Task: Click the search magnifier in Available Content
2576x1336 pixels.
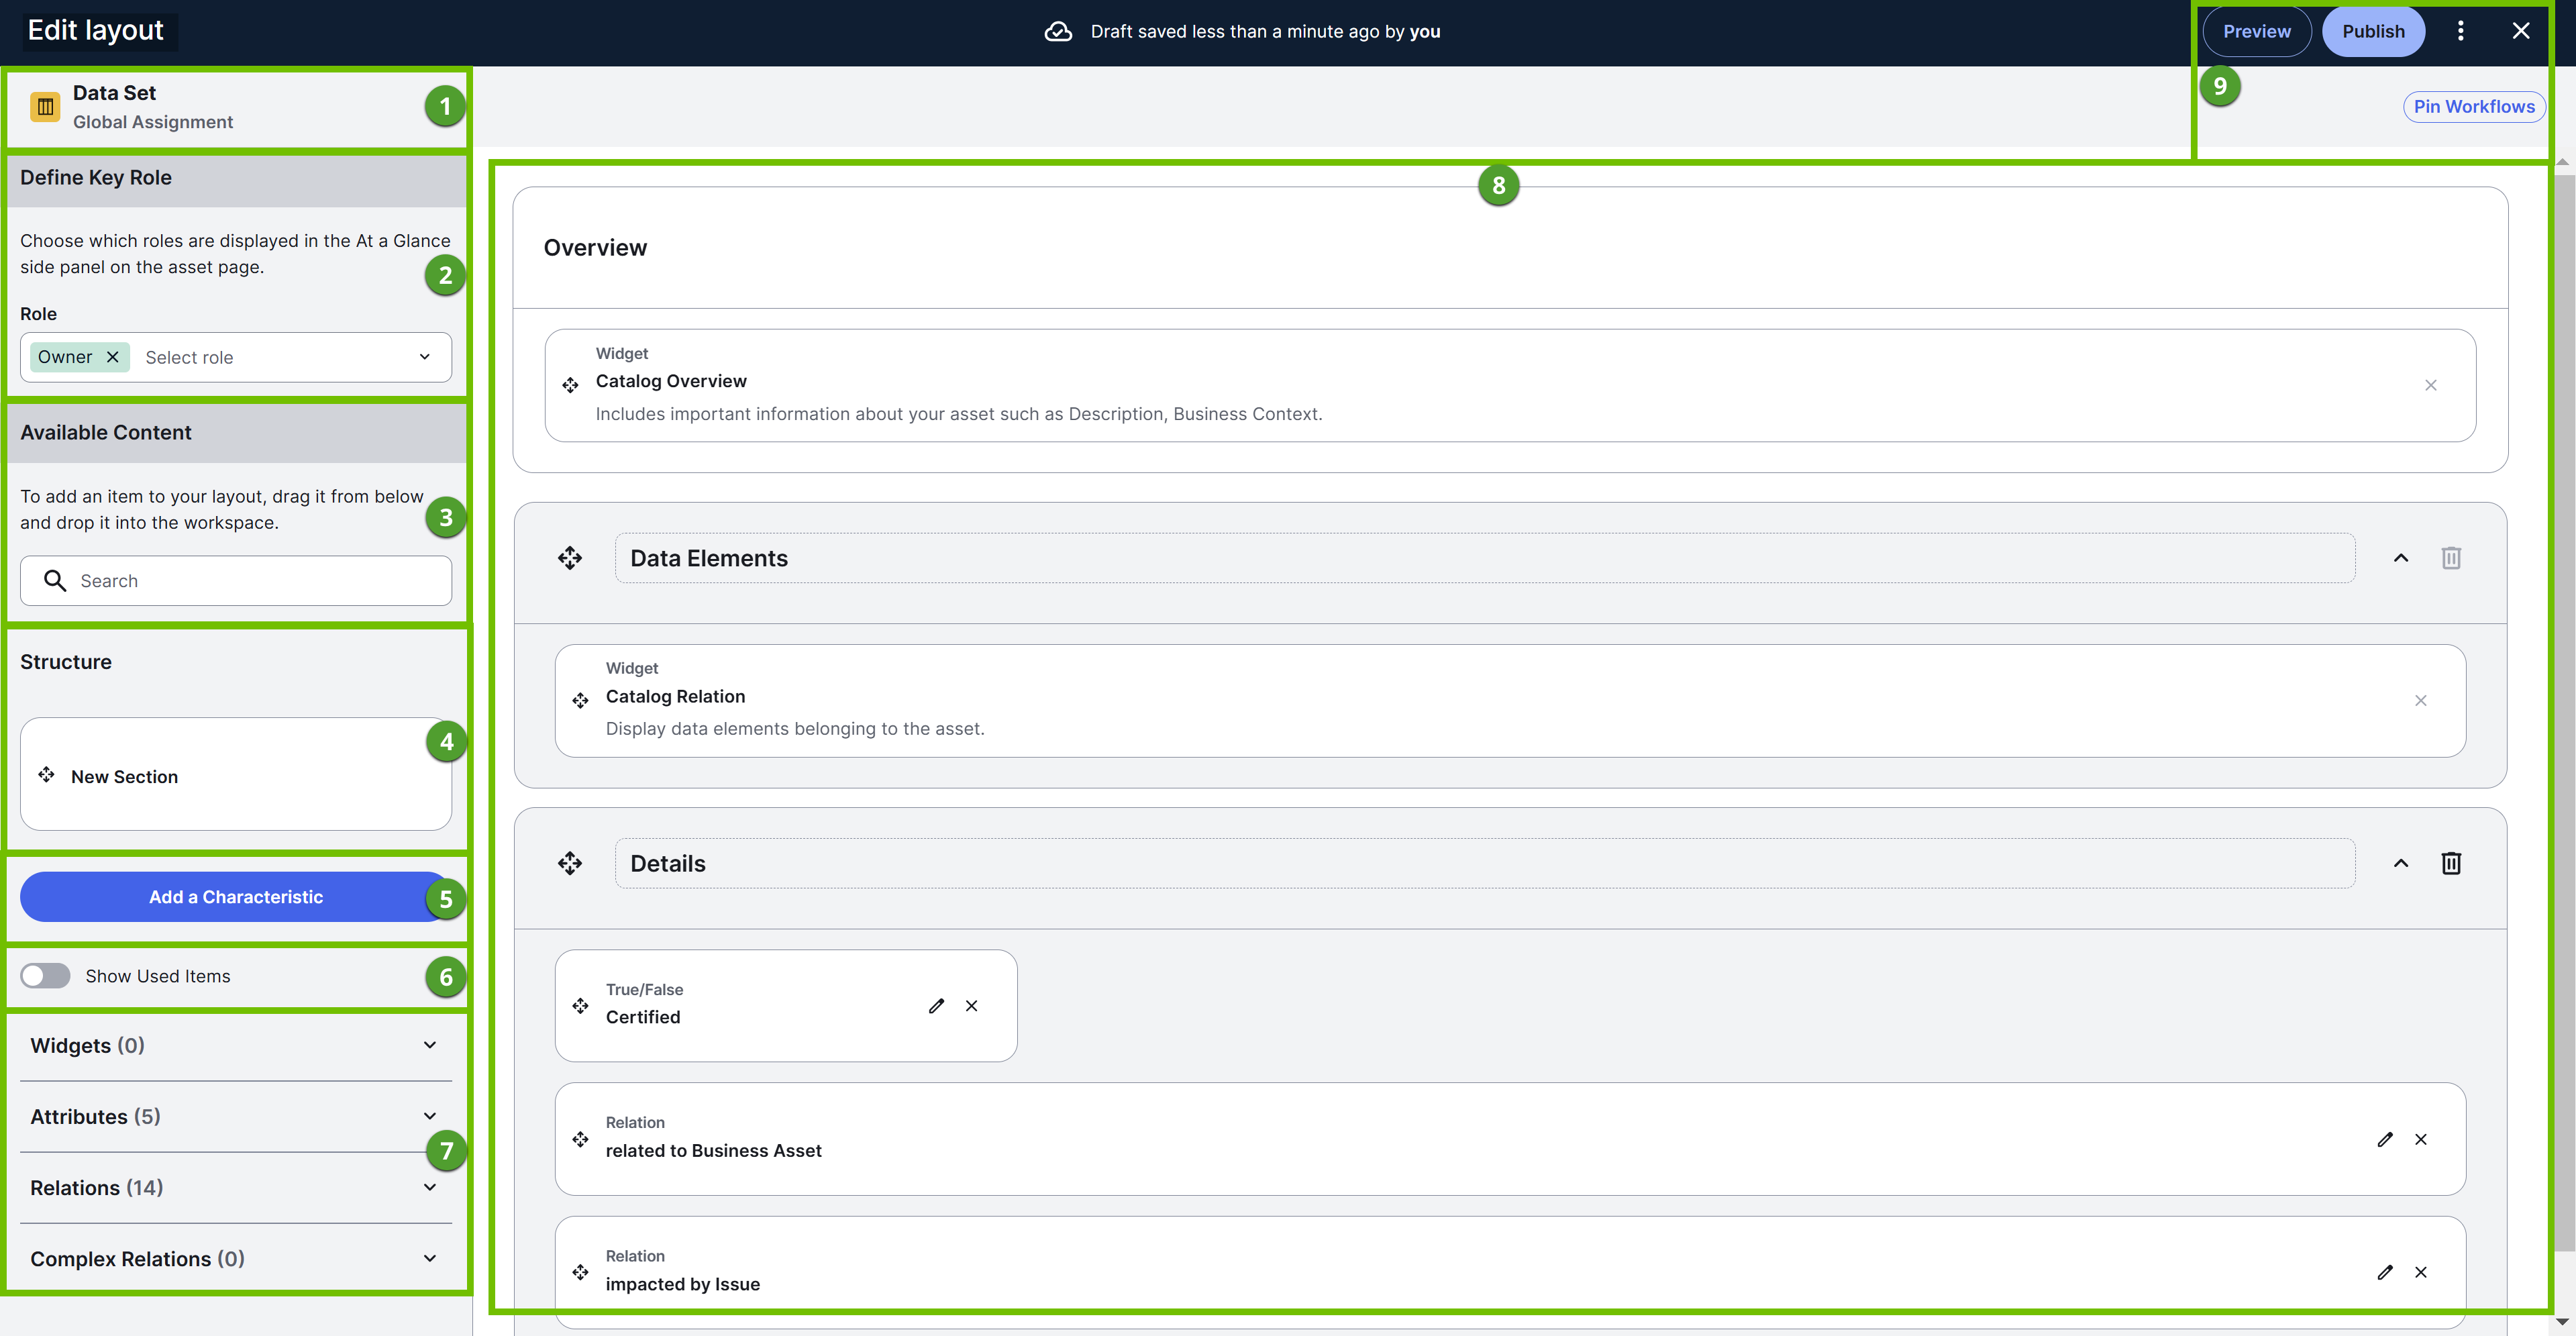Action: point(56,580)
